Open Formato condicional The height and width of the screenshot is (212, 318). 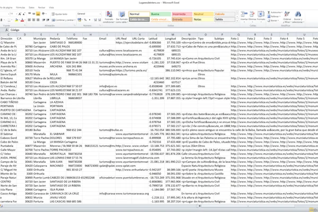[x=109, y=17]
